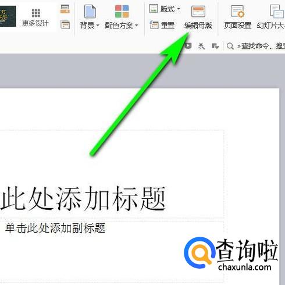Select the dark design template thumbnail
This screenshot has width=285, height=285.
8,16
